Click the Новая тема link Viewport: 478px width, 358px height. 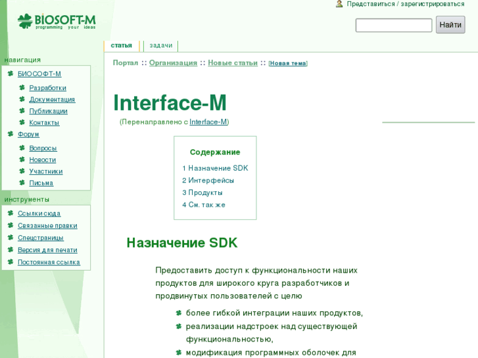[x=288, y=63]
